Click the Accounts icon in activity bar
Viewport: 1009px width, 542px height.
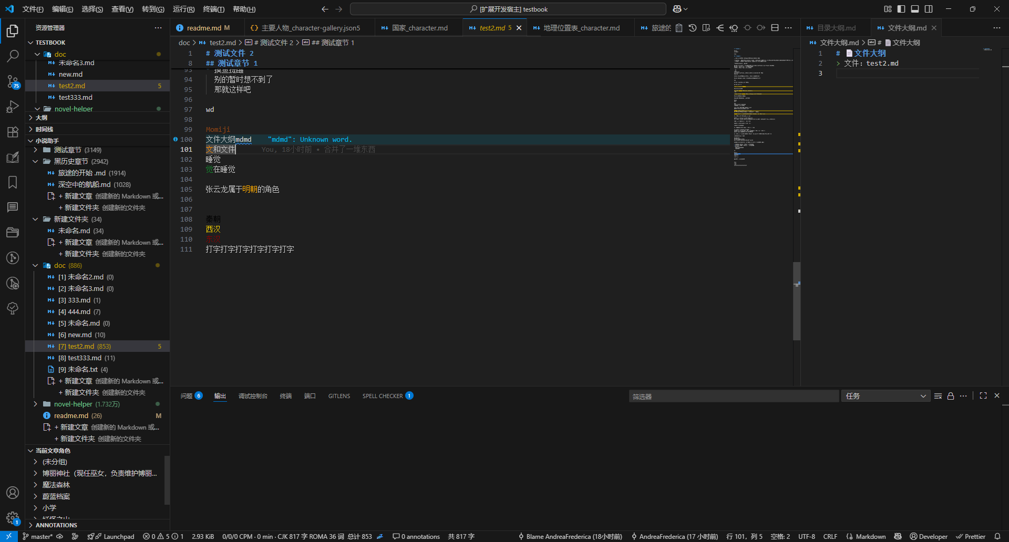click(x=13, y=493)
